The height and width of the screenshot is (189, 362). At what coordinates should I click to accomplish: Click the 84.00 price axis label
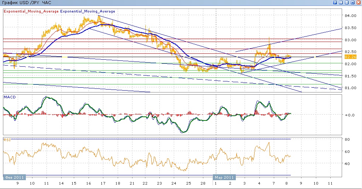tap(350, 16)
